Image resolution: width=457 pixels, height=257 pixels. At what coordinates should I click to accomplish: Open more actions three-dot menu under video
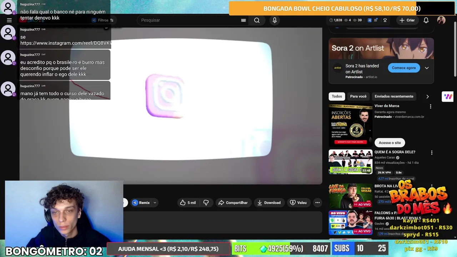pyautogui.click(x=317, y=203)
